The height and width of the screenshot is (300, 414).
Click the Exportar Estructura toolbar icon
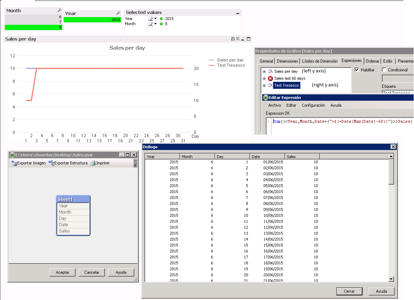click(51, 163)
